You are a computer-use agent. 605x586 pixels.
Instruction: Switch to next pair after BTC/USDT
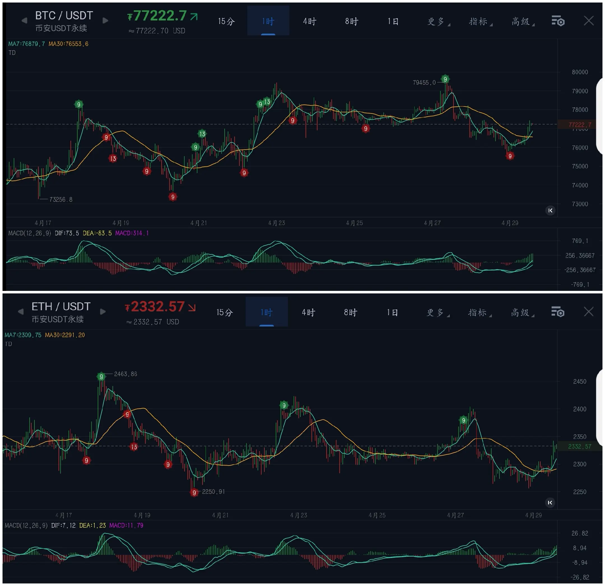(105, 21)
